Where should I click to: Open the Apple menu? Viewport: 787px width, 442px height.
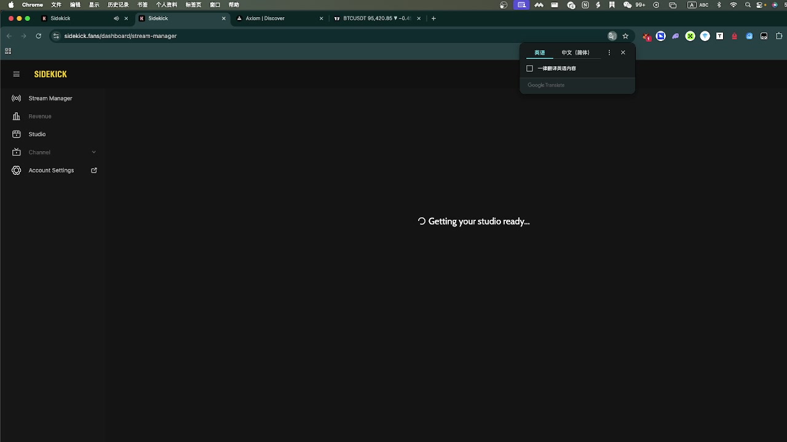[x=11, y=5]
